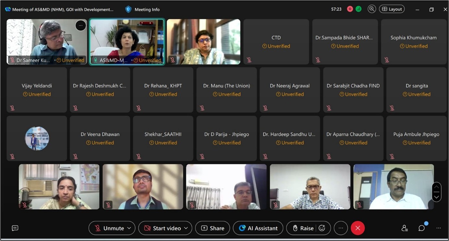Unmute the microphone
The width and height of the screenshot is (449, 241).
point(109,228)
